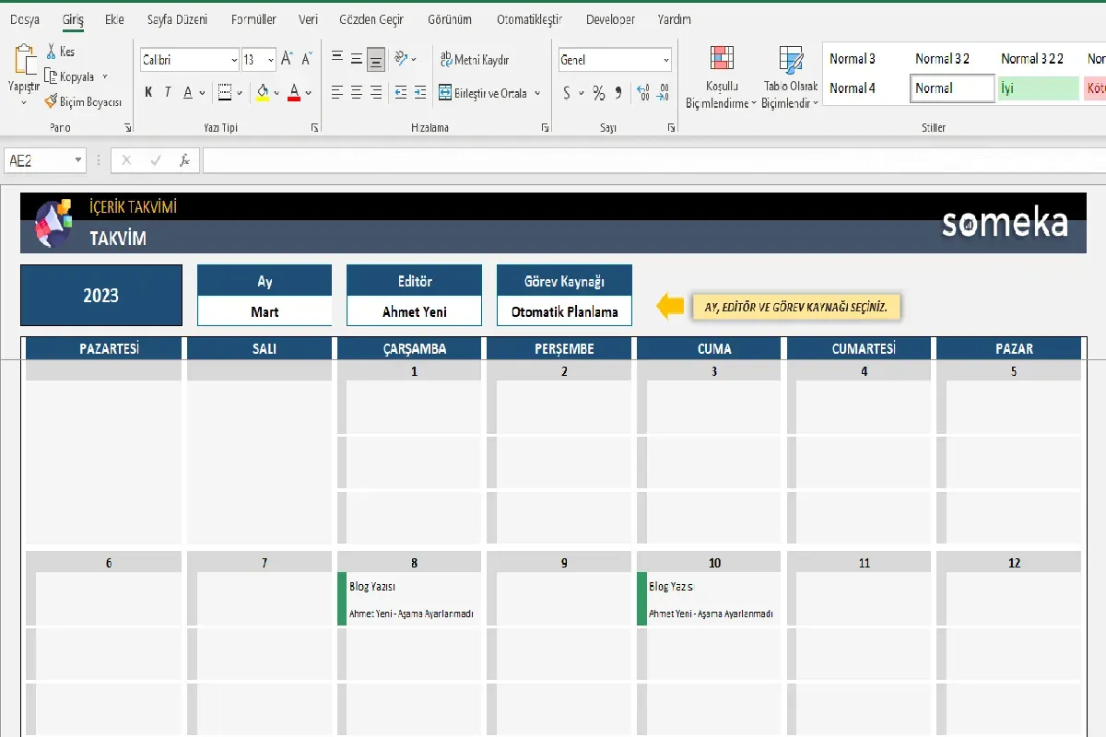Select the Biçim Boyacısı format painter

tap(52, 102)
